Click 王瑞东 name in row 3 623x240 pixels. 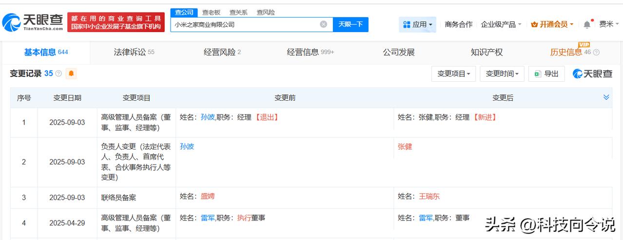click(x=429, y=196)
